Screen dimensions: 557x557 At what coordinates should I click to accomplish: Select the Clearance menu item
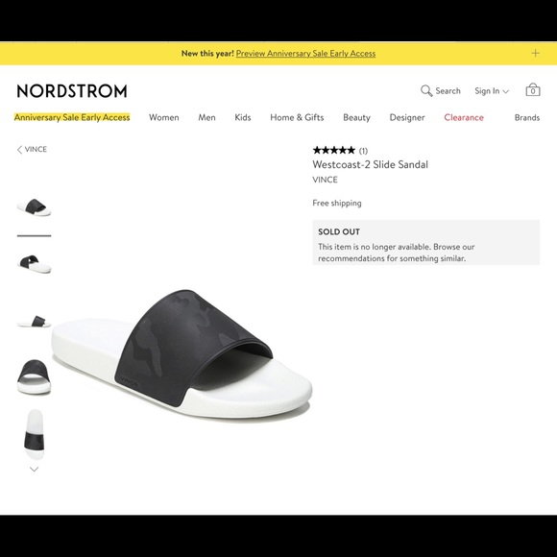[x=464, y=117]
